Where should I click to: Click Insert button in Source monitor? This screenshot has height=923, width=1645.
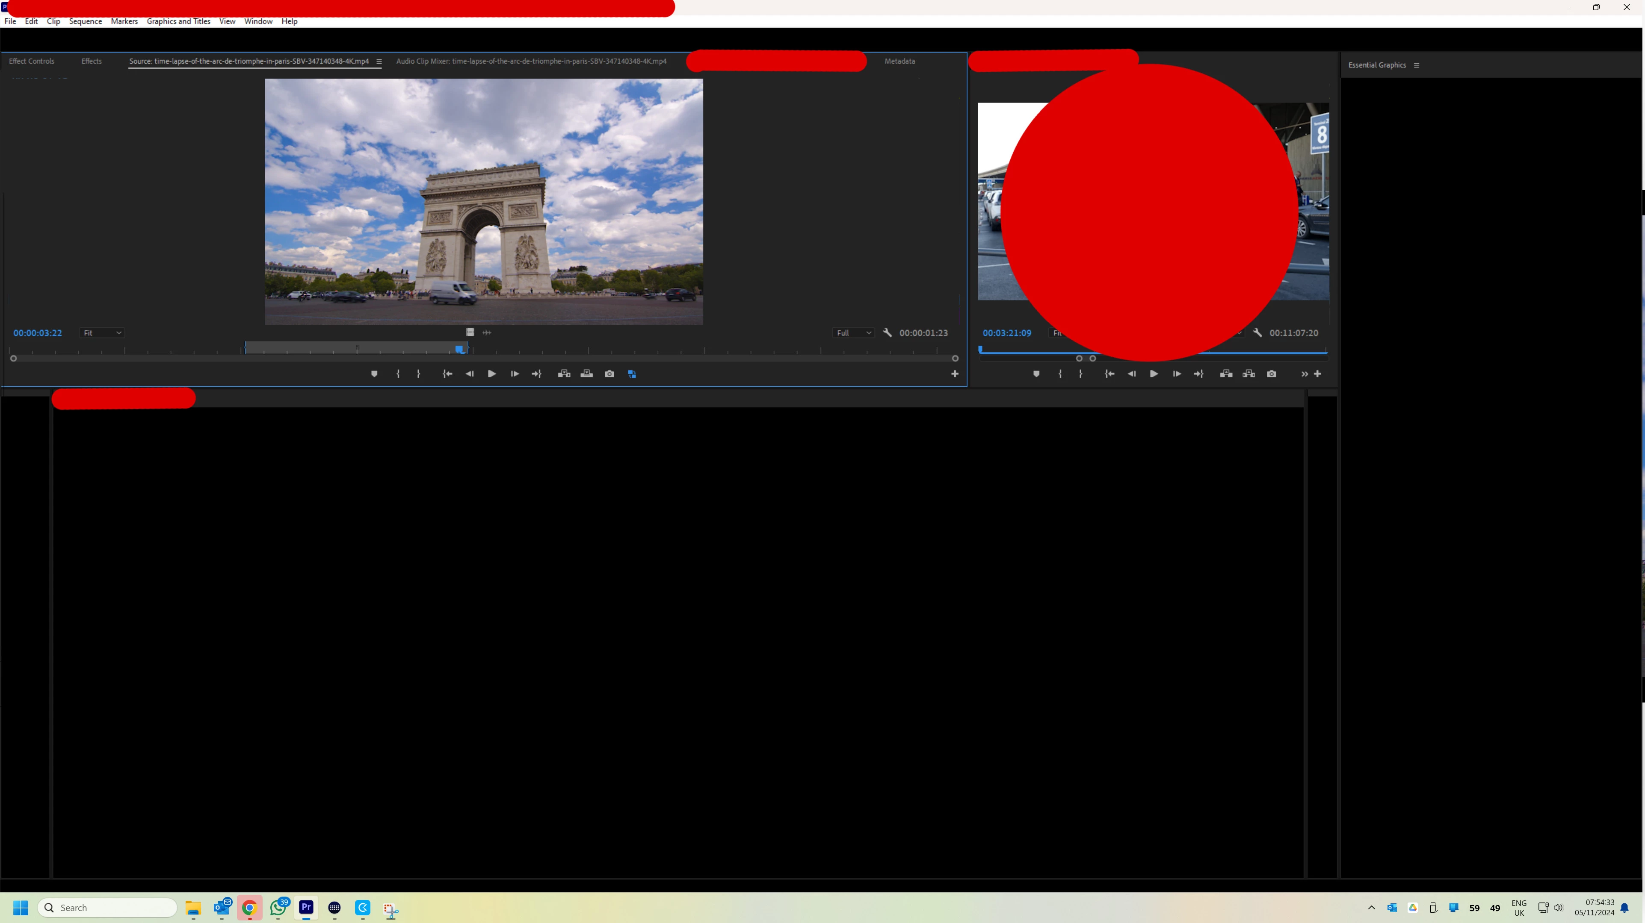(x=564, y=374)
